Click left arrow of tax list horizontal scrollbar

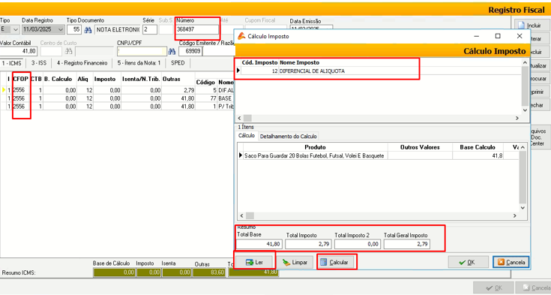coord(240,118)
